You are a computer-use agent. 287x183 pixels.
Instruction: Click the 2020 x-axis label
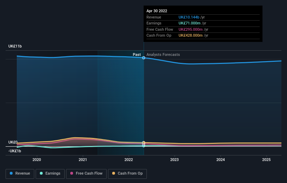pos(37,160)
